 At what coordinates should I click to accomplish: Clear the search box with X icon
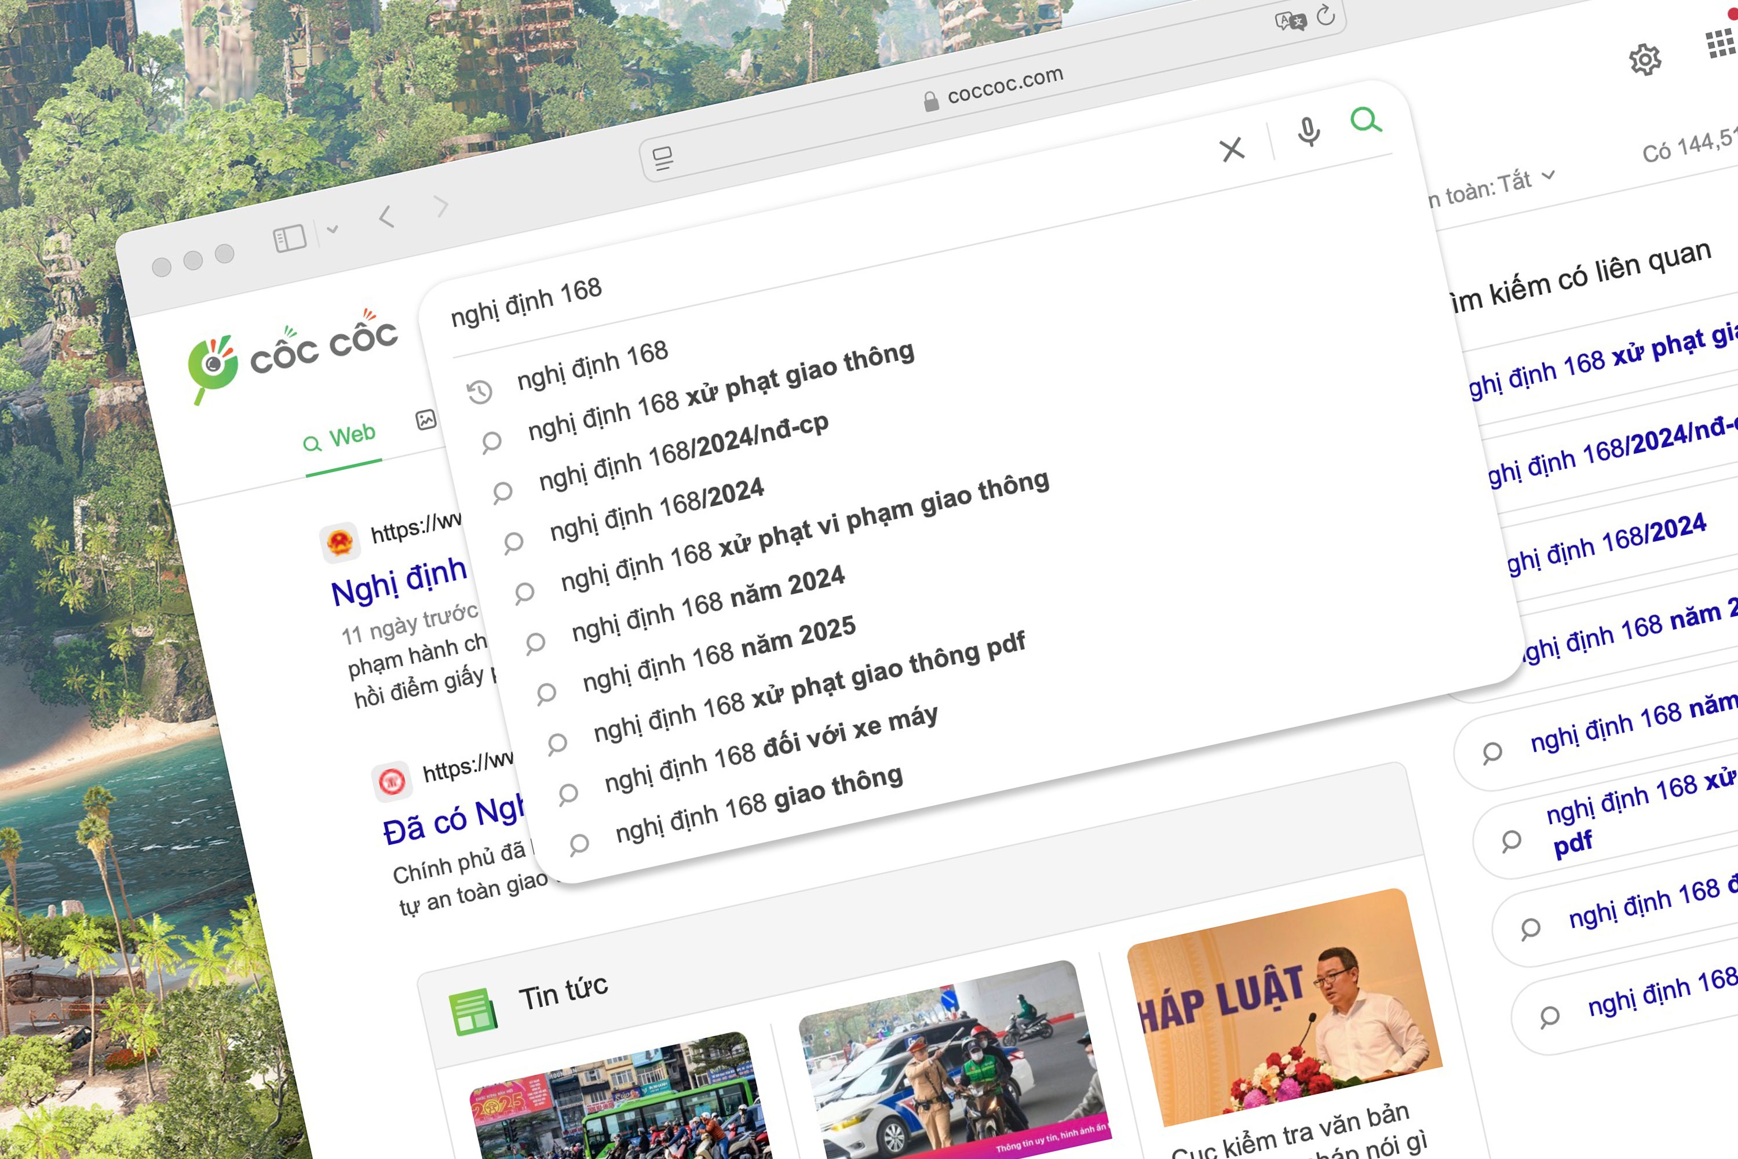(x=1232, y=150)
